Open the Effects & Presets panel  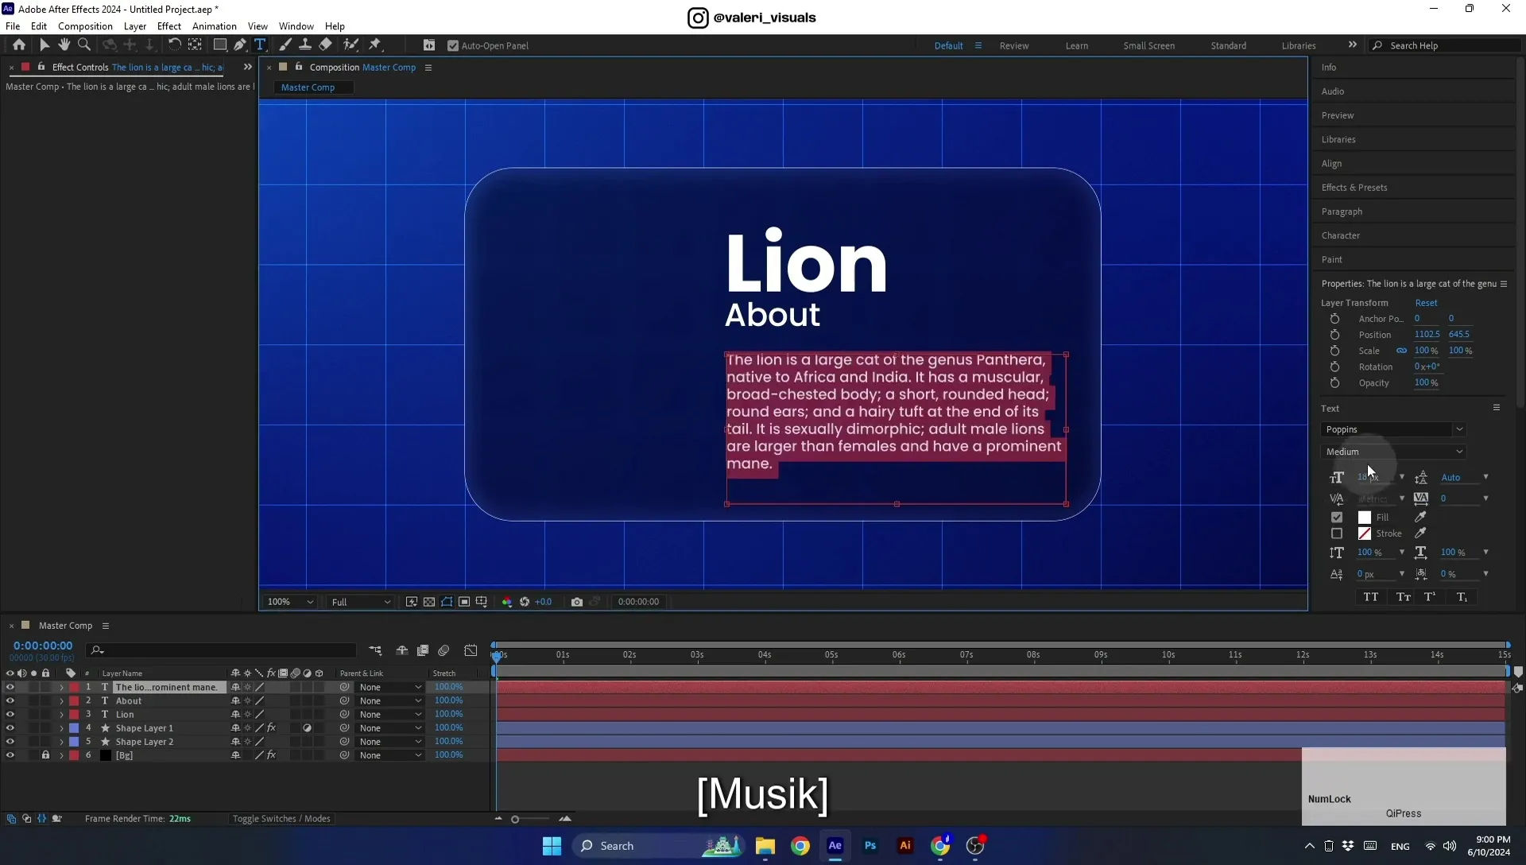tap(1354, 188)
